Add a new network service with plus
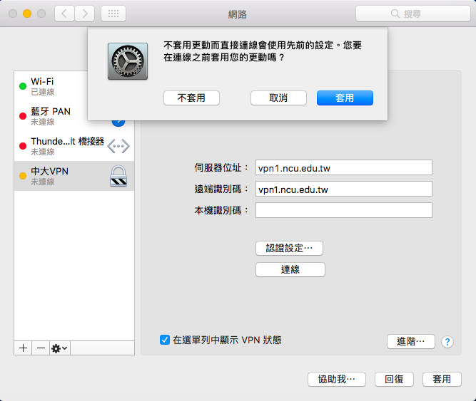476x401 pixels. click(x=23, y=348)
